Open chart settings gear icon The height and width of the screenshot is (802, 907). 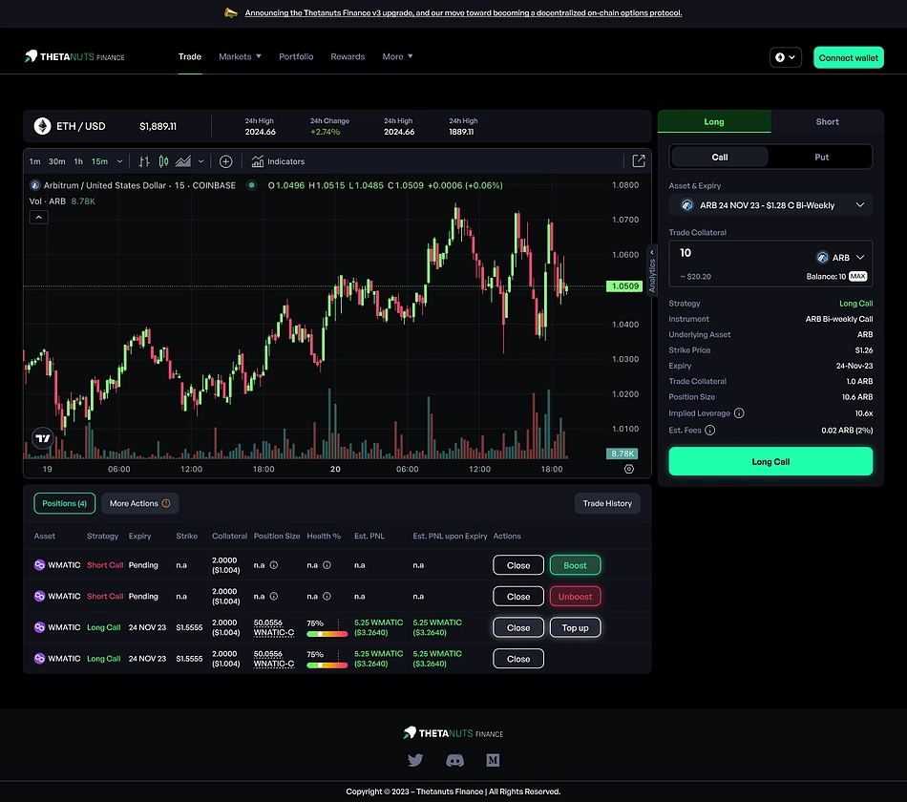[x=629, y=469]
